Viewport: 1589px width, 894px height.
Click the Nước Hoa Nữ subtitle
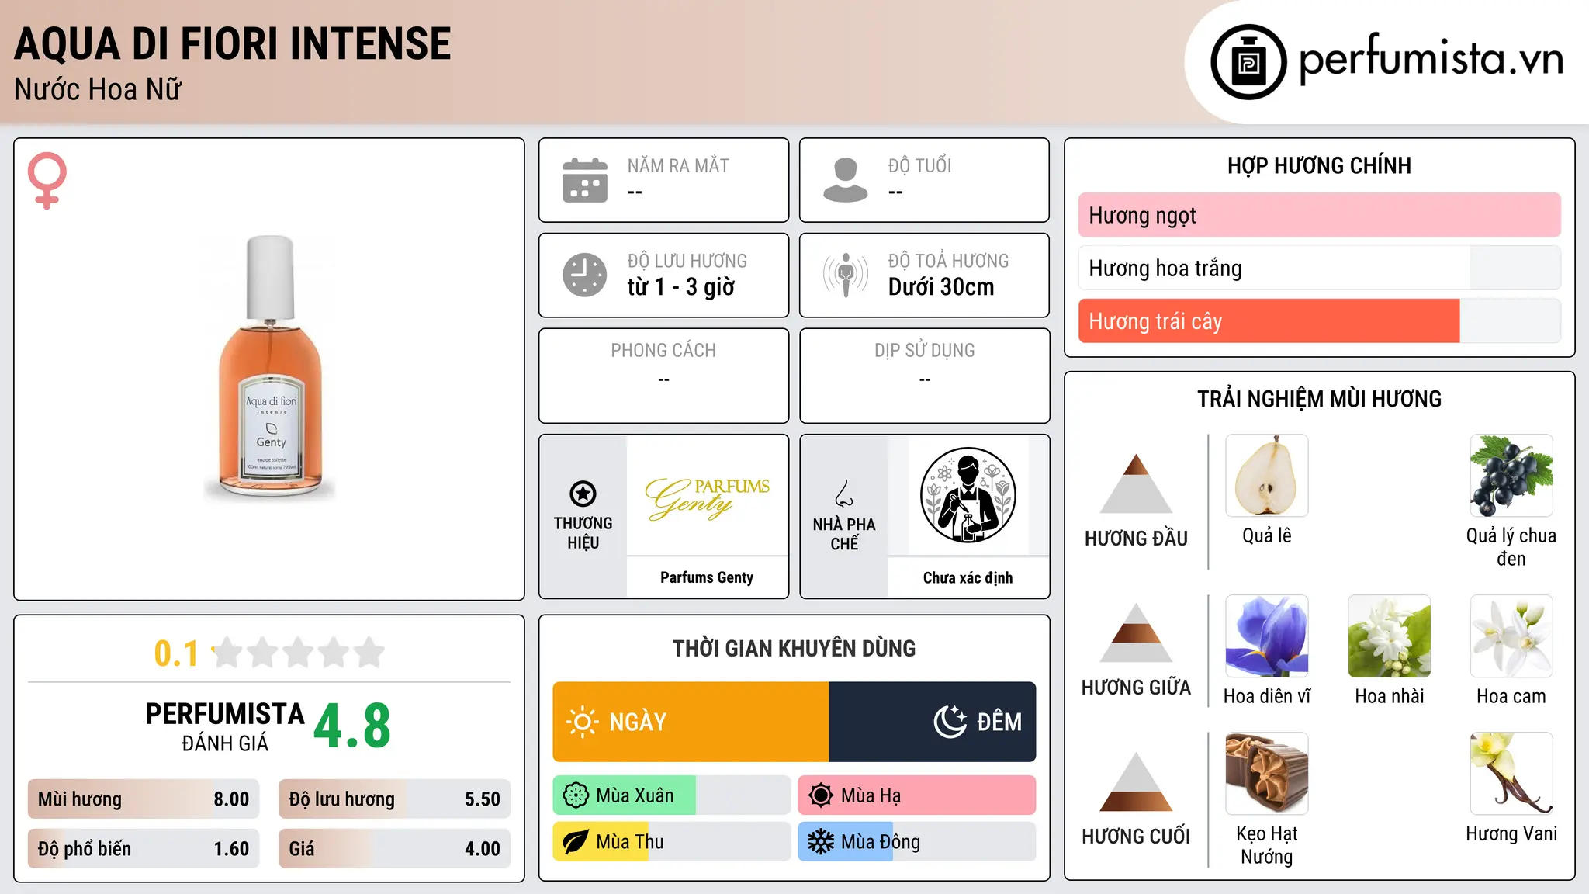[x=98, y=89]
